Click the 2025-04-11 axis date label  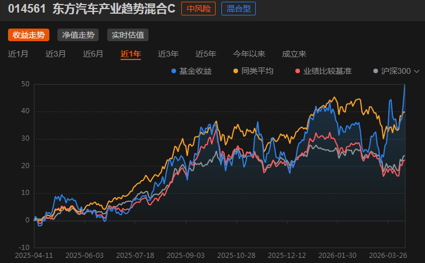[34, 256]
